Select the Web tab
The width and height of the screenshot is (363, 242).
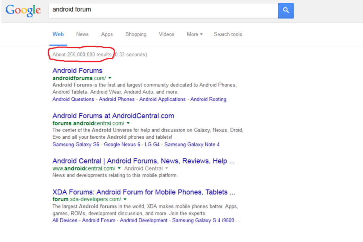coord(58,34)
